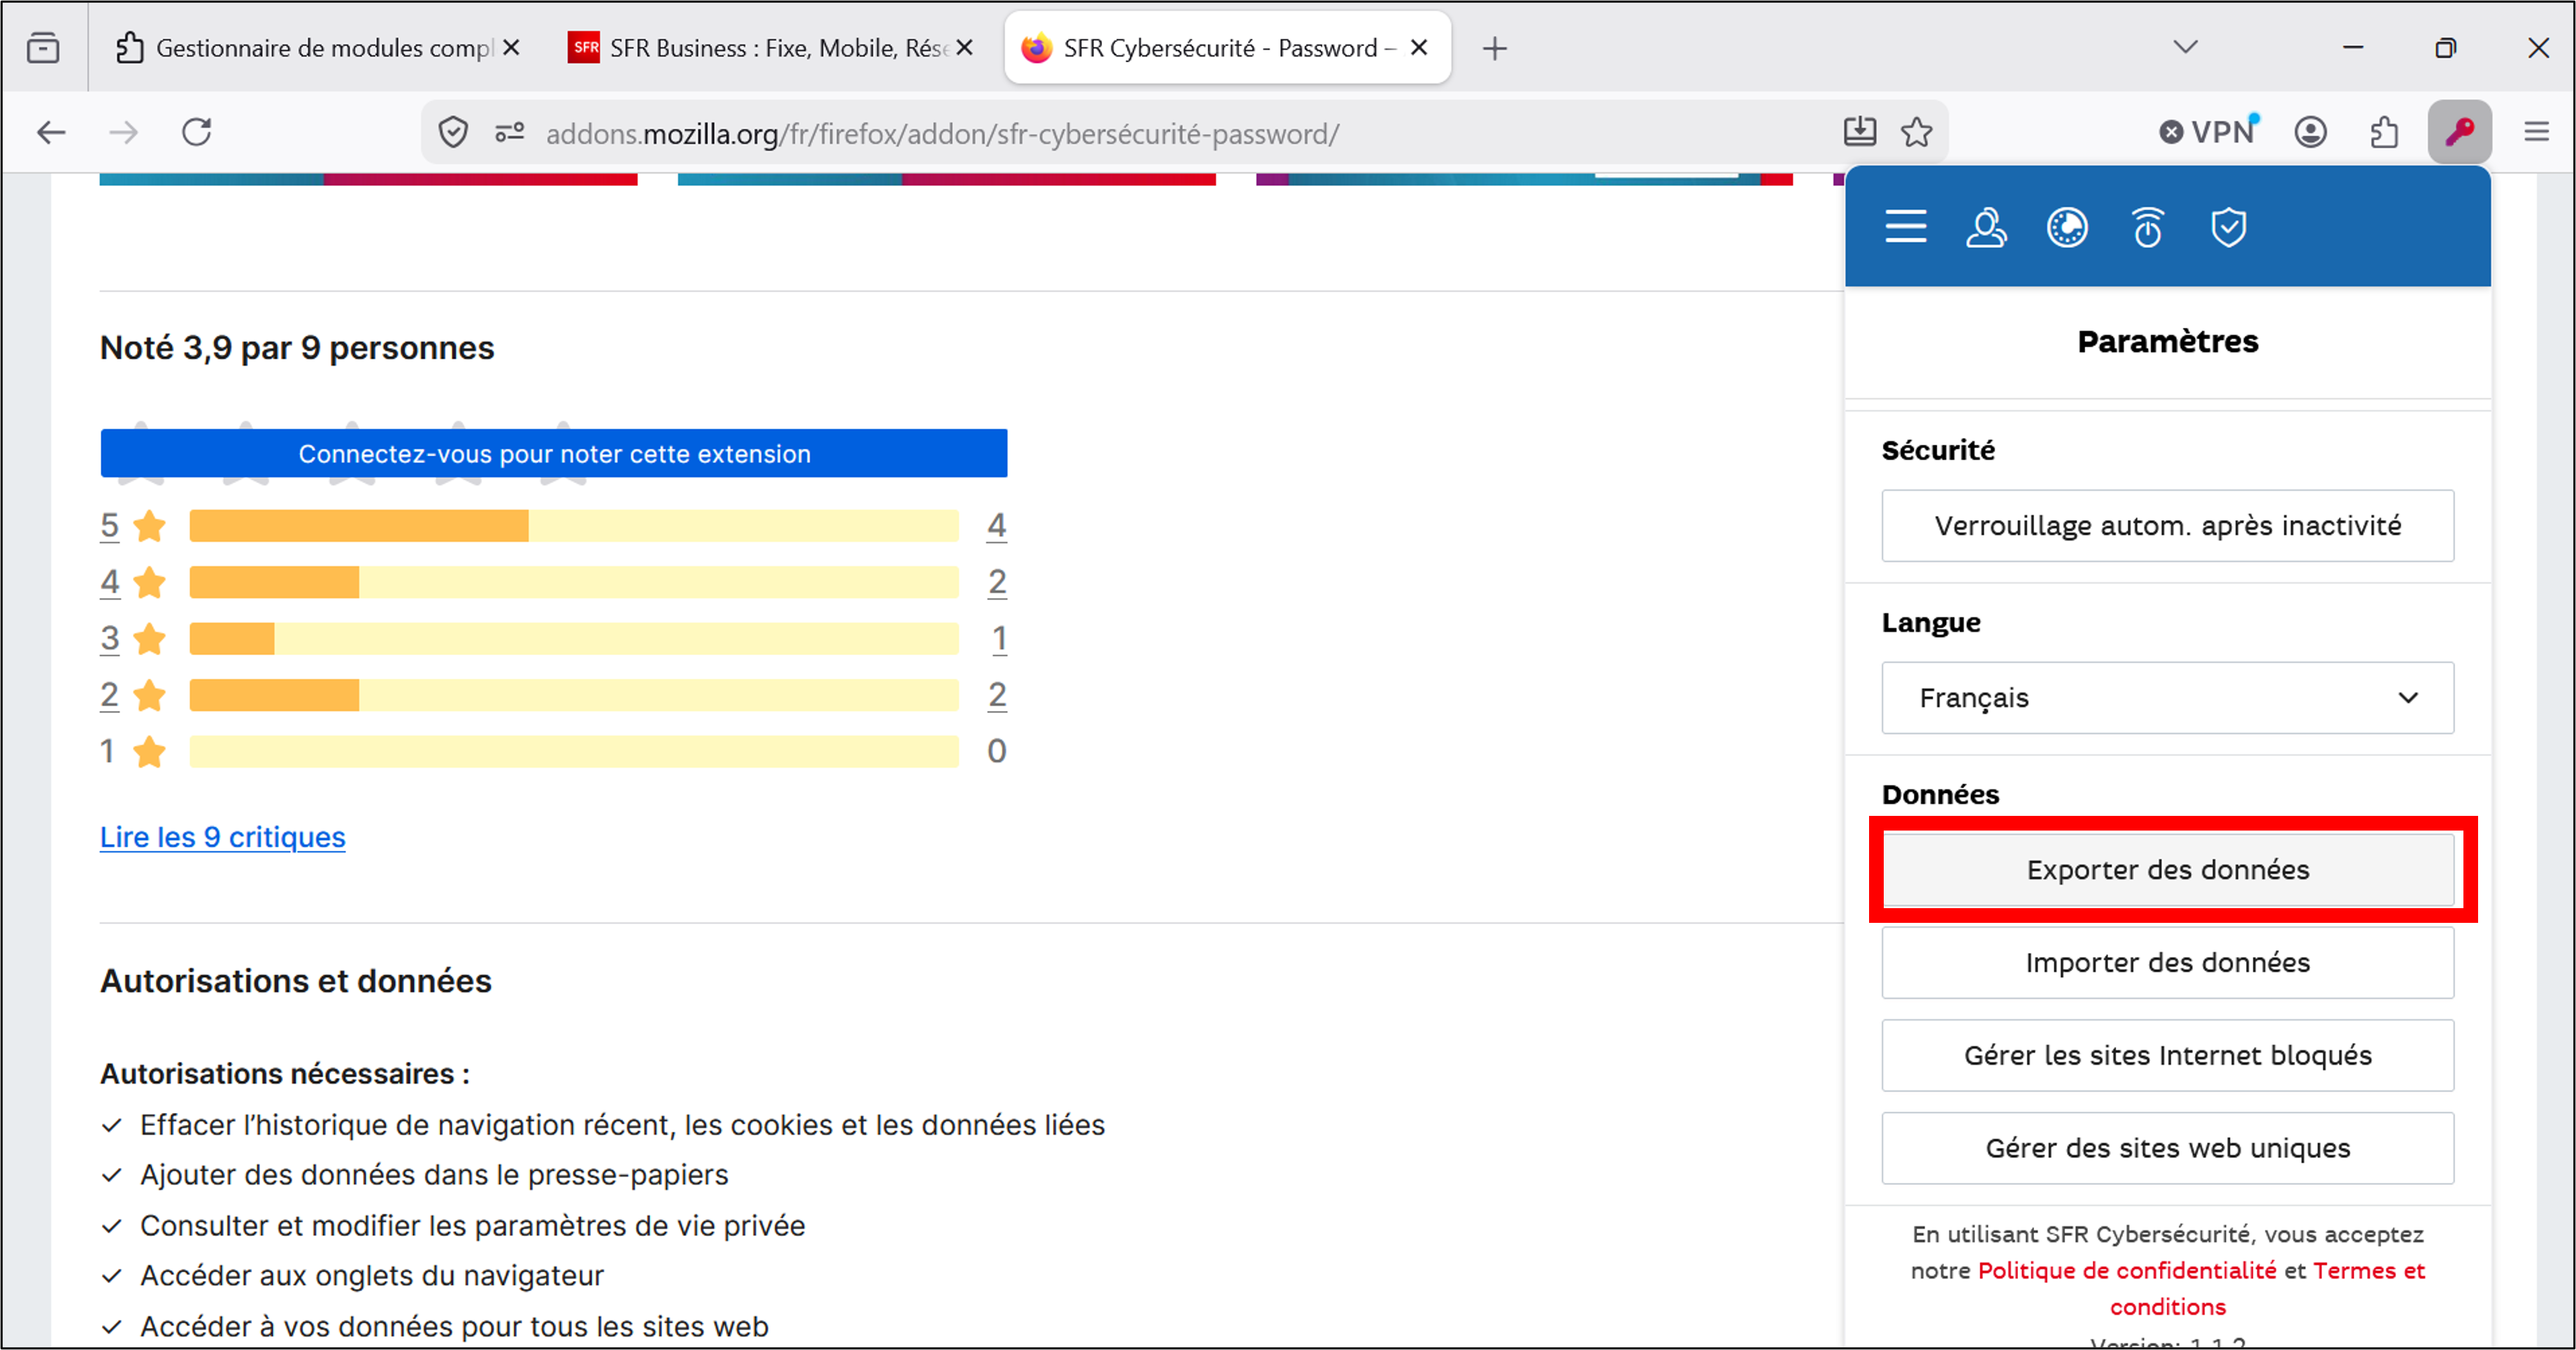The height and width of the screenshot is (1350, 2576).
Task: Bookmark this page with the star icon
Action: [1916, 132]
